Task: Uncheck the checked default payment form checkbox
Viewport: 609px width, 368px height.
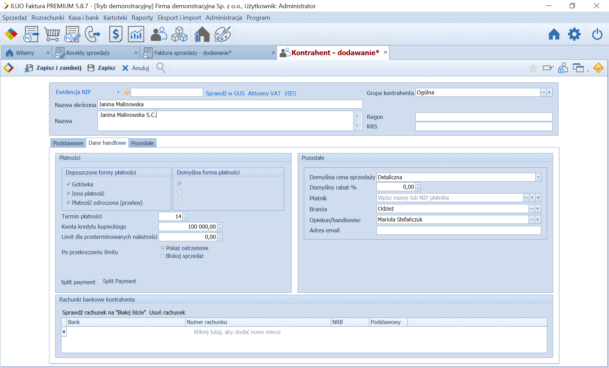Action: click(x=180, y=184)
